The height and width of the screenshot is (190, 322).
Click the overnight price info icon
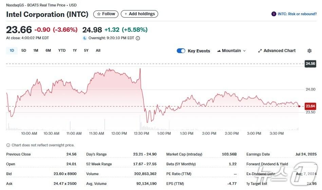click(x=138, y=38)
